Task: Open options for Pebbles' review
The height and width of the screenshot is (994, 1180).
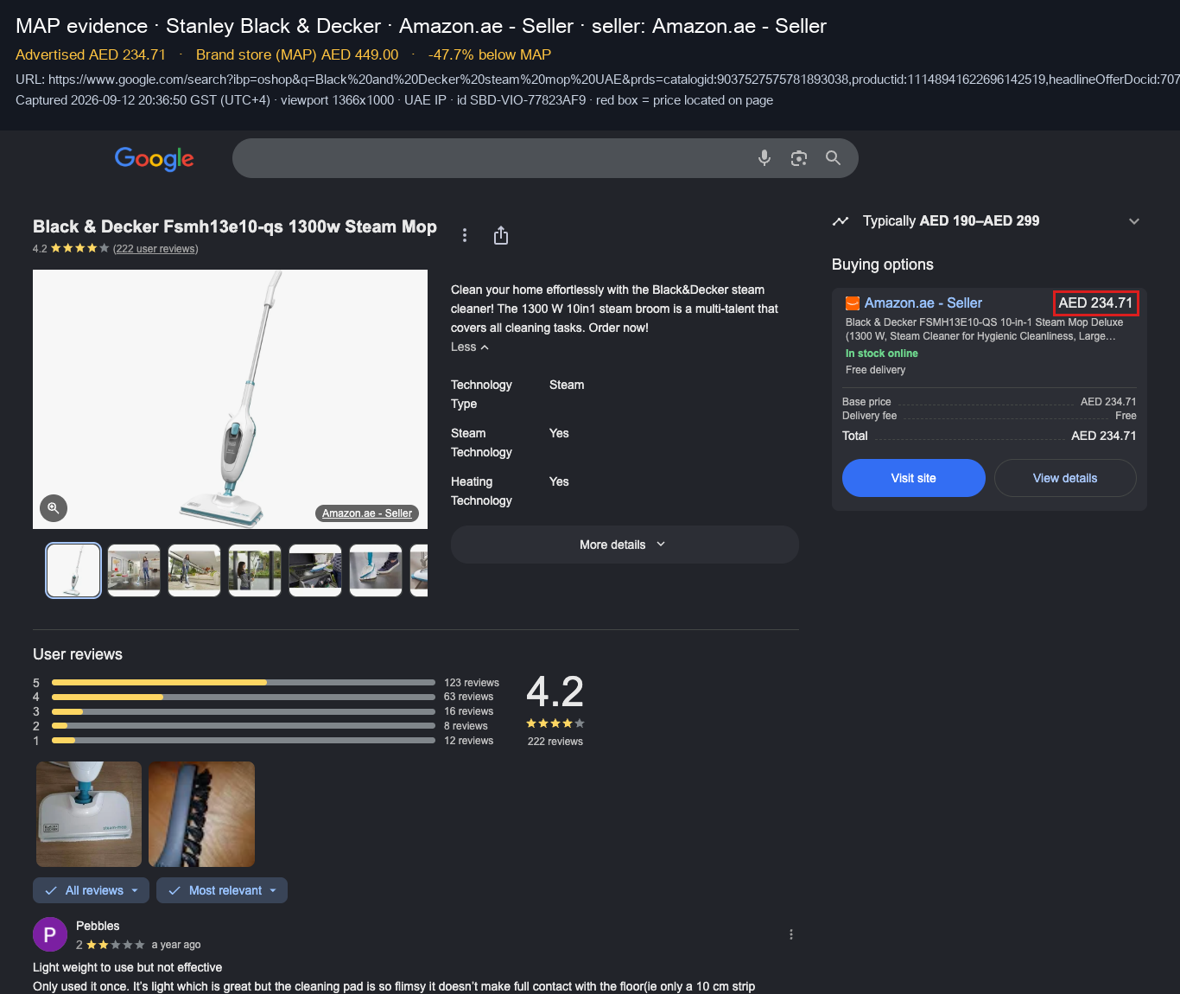Action: tap(791, 934)
